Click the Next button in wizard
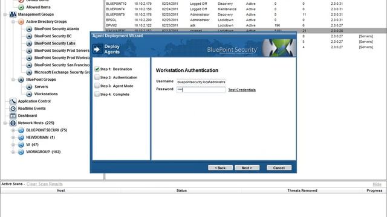 coord(247,168)
